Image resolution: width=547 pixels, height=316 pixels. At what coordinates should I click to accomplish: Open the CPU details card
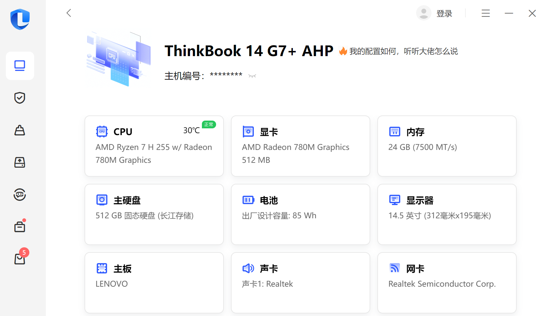click(x=154, y=146)
